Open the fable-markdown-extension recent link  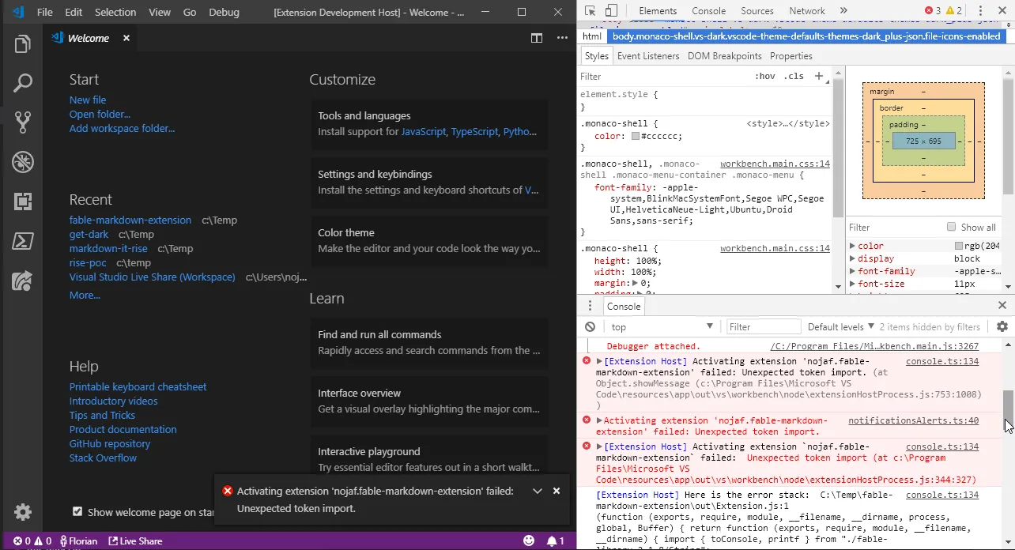(x=130, y=220)
